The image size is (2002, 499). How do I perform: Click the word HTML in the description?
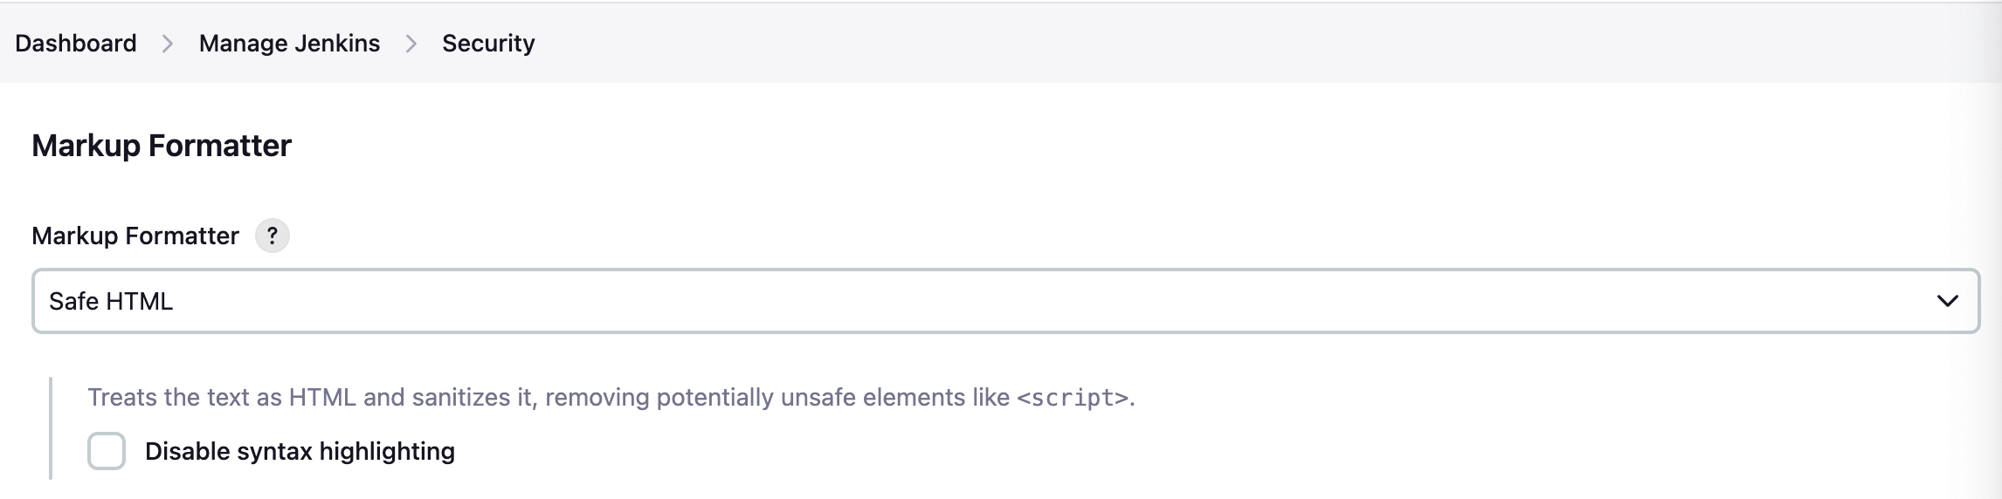click(x=321, y=398)
